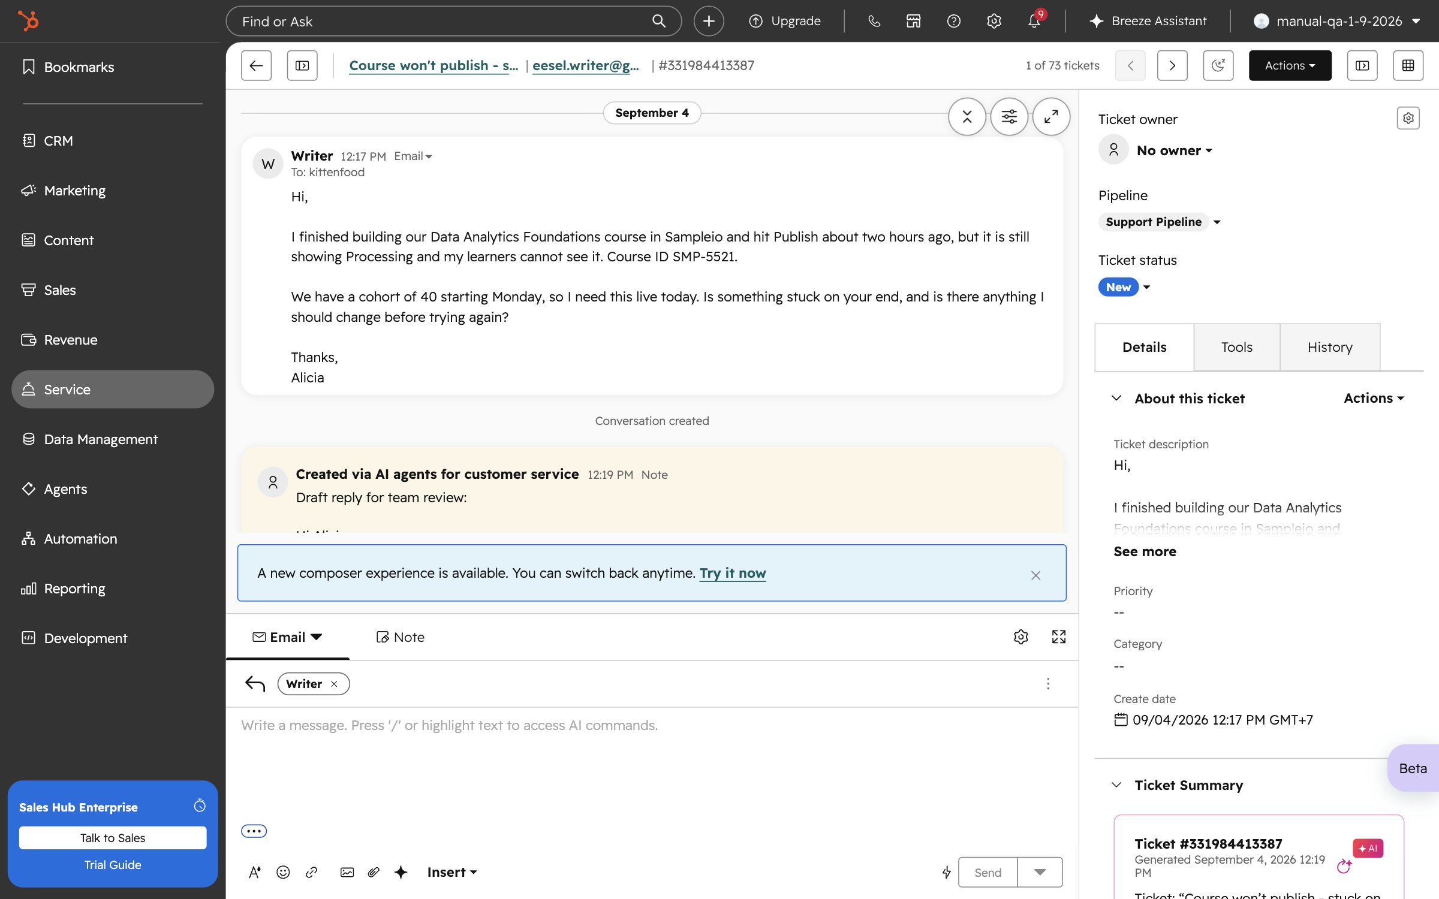Collapse the Ticket Summary section
This screenshot has width=1439, height=899.
pos(1116,785)
